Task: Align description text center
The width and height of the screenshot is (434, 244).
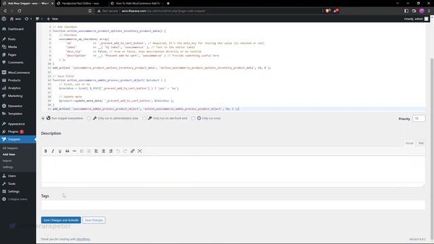Action: [103, 151]
